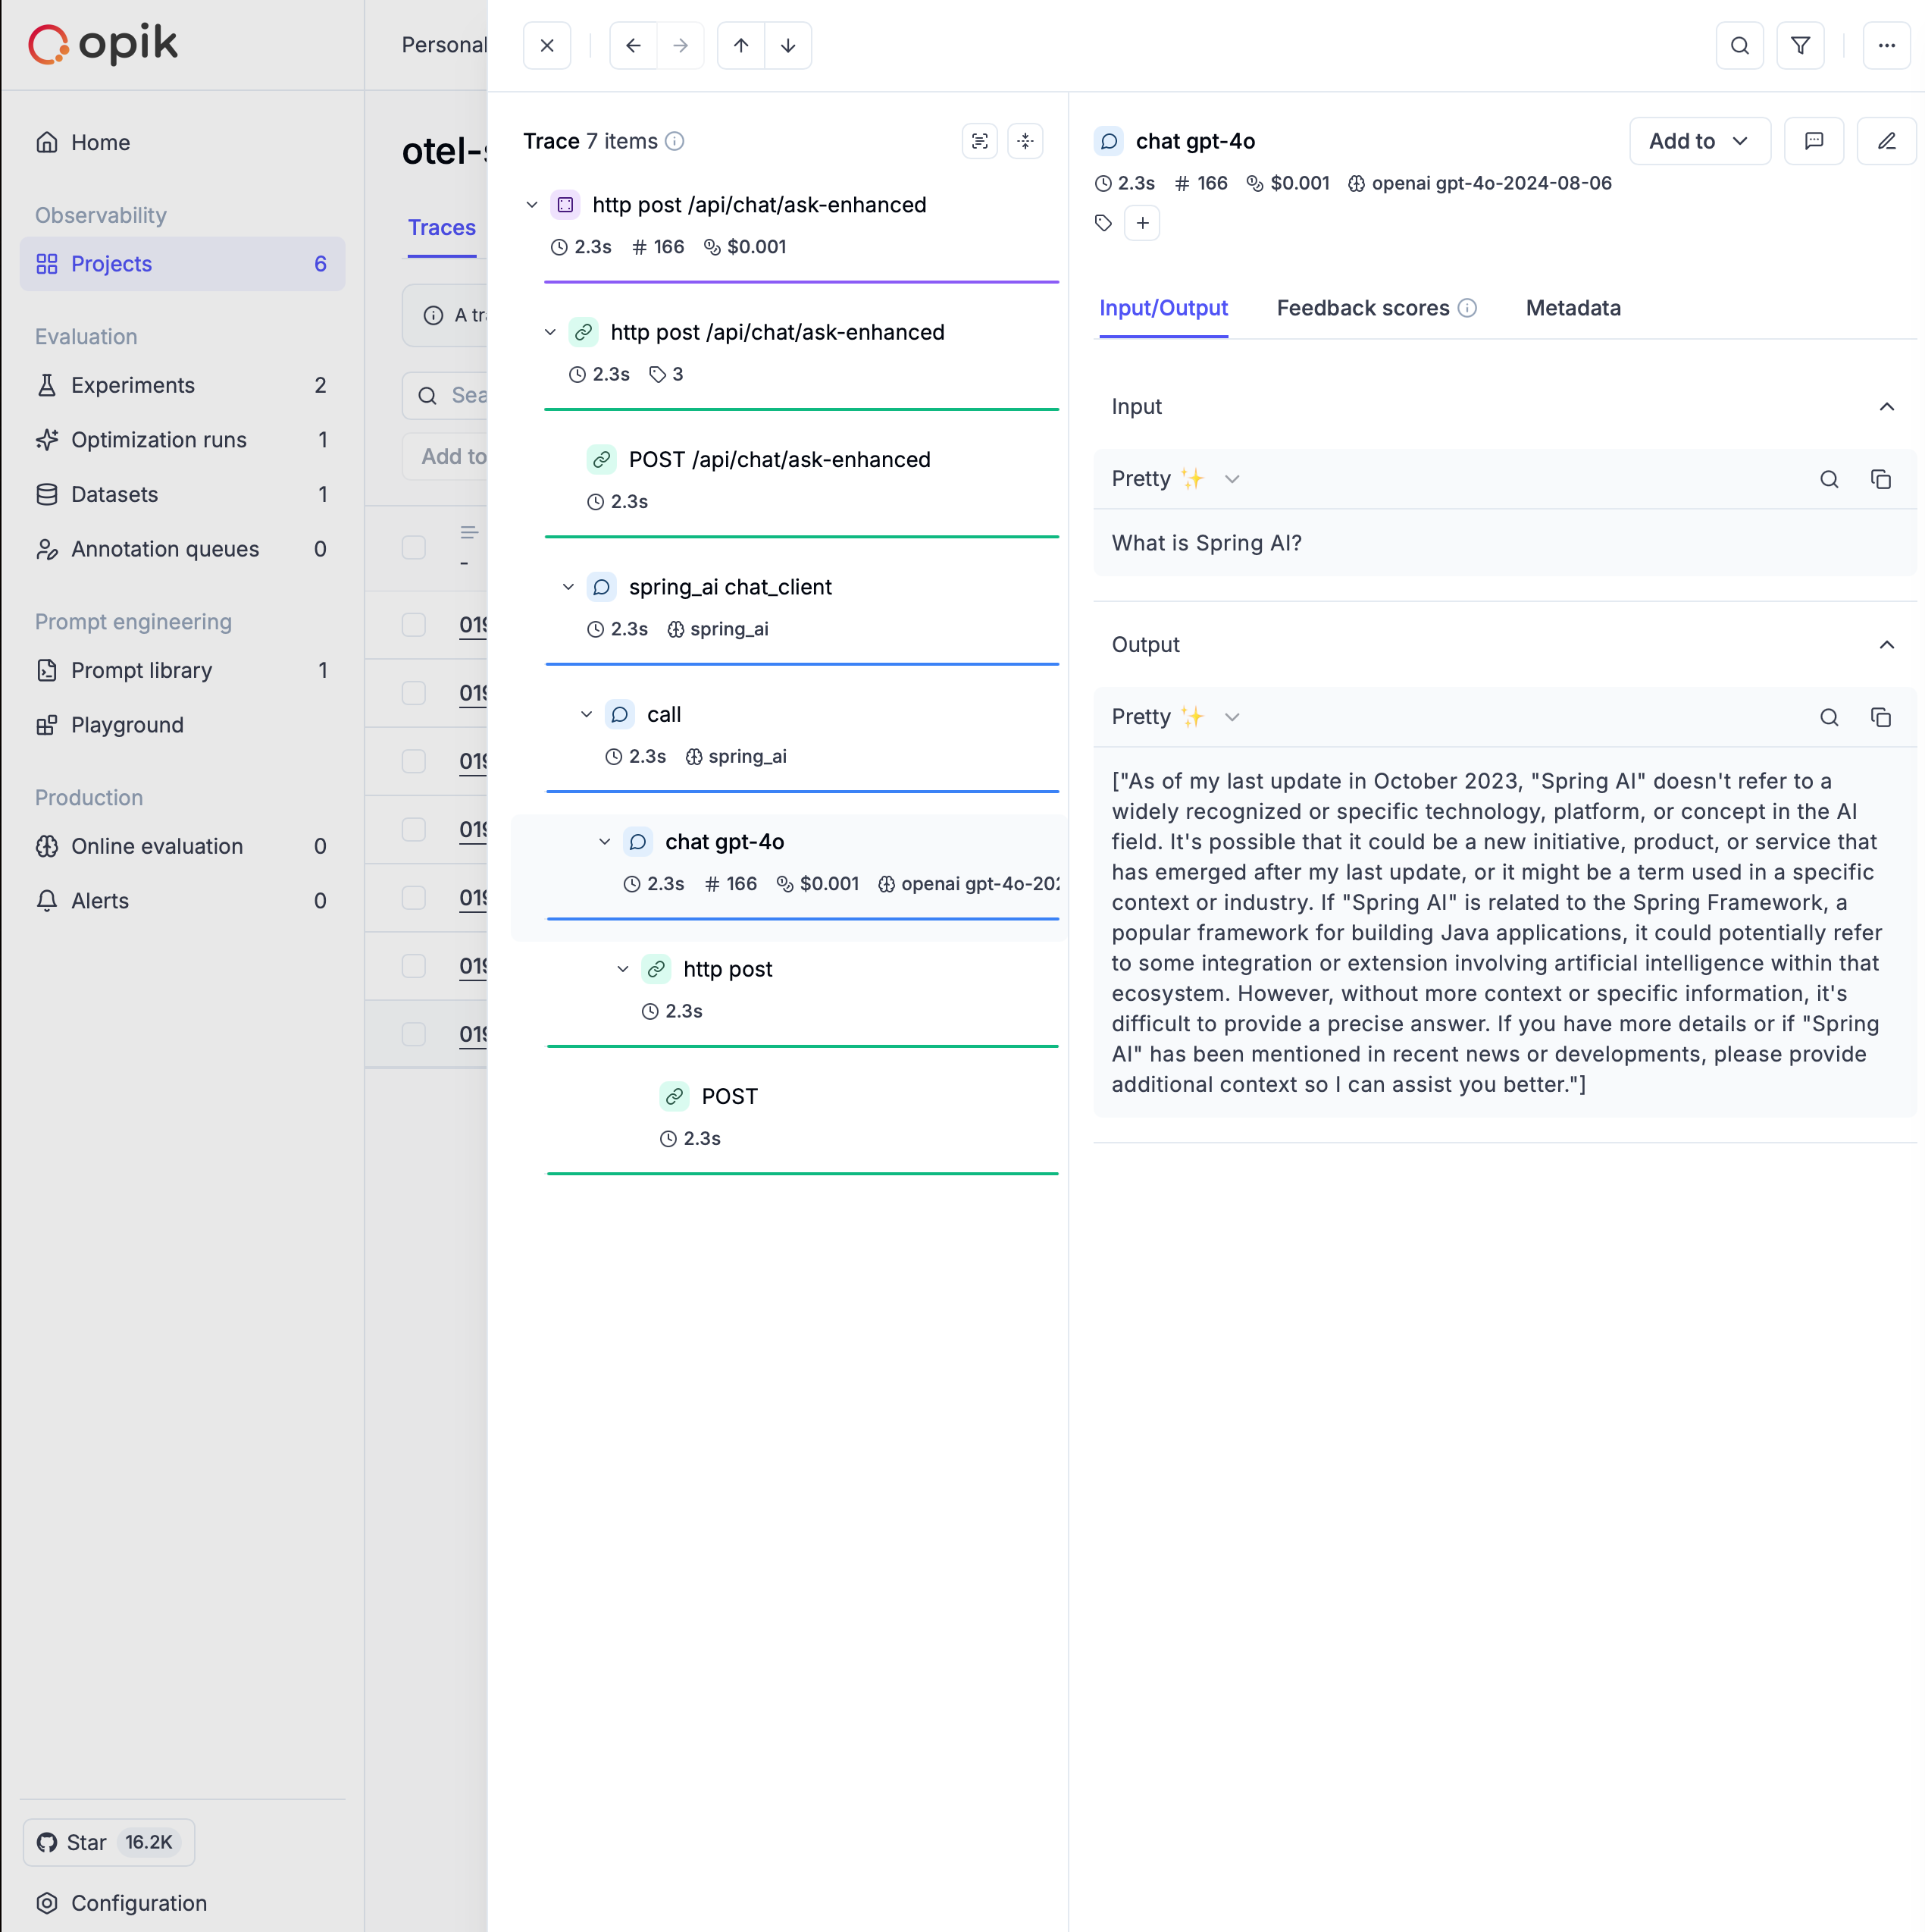The width and height of the screenshot is (1925, 1932).
Task: Add a tag with the plus icon
Action: (1142, 222)
